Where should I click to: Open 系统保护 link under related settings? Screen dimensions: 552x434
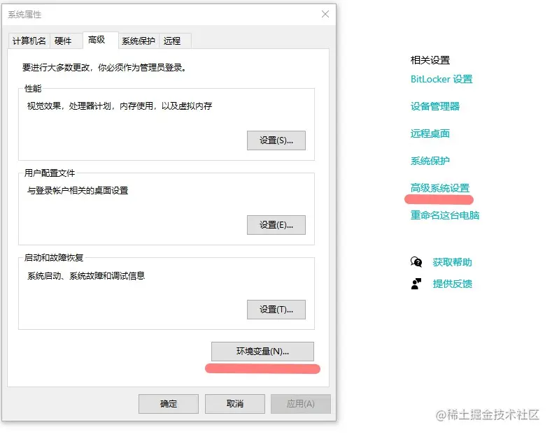(430, 161)
